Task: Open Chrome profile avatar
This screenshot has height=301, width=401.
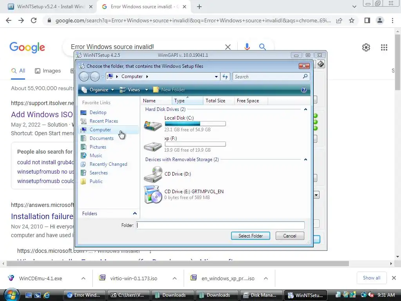Action: pyautogui.click(x=380, y=20)
